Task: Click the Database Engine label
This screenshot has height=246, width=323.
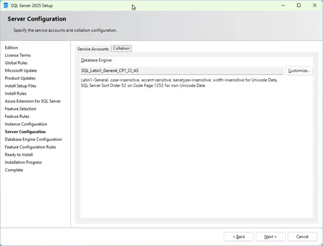Action: pos(96,60)
